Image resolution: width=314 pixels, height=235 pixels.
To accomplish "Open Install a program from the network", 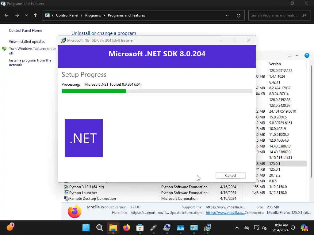I will (30, 62).
